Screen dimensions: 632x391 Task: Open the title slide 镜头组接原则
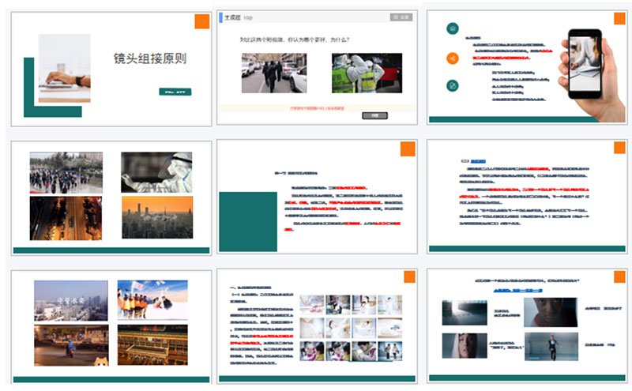[150, 59]
